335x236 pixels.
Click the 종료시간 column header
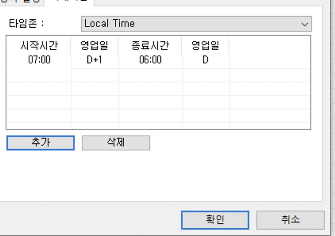pos(150,46)
